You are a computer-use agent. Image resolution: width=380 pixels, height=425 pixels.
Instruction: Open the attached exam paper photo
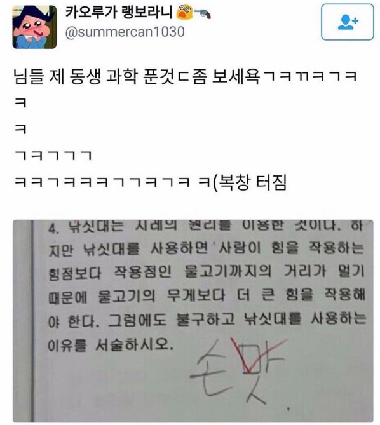(x=193, y=321)
